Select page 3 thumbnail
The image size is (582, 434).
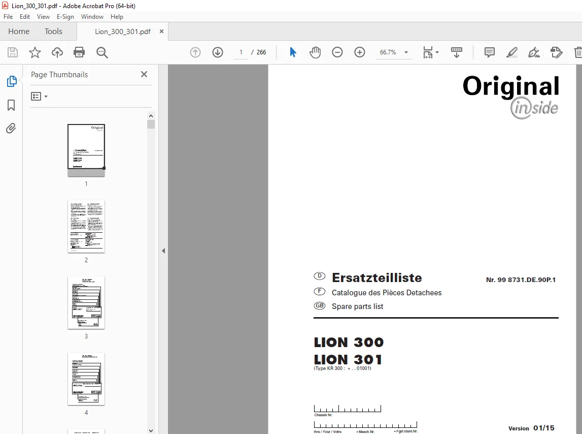pos(86,303)
